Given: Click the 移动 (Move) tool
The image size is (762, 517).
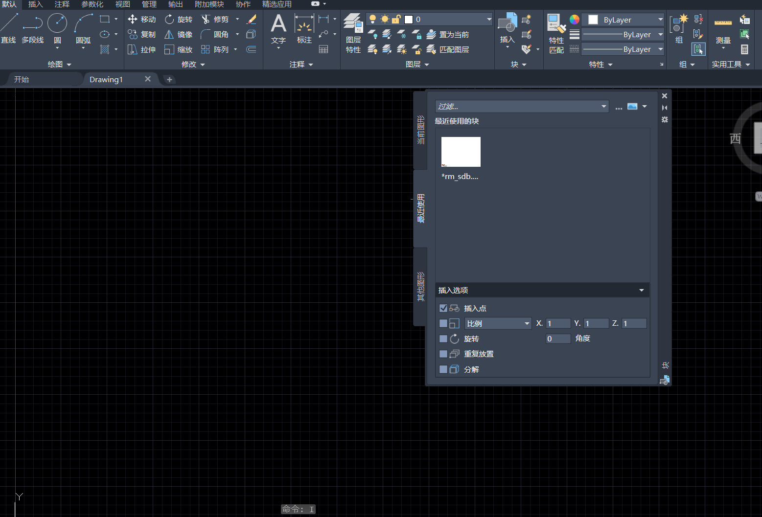Looking at the screenshot, I should 141,19.
